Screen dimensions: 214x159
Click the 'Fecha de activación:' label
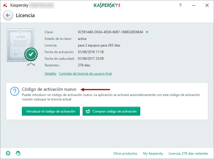59,52
